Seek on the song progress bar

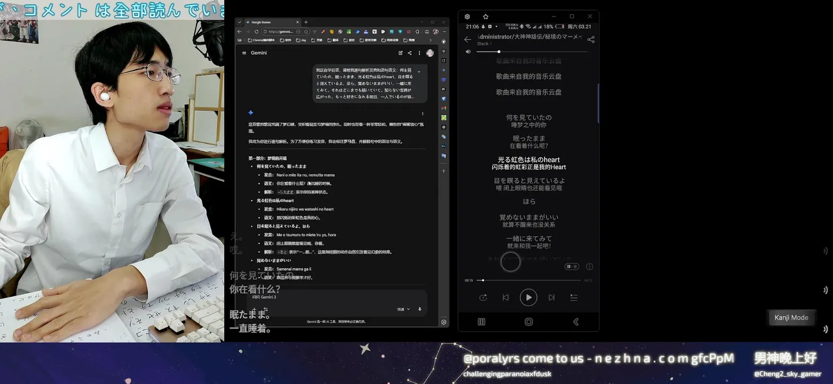click(x=529, y=280)
